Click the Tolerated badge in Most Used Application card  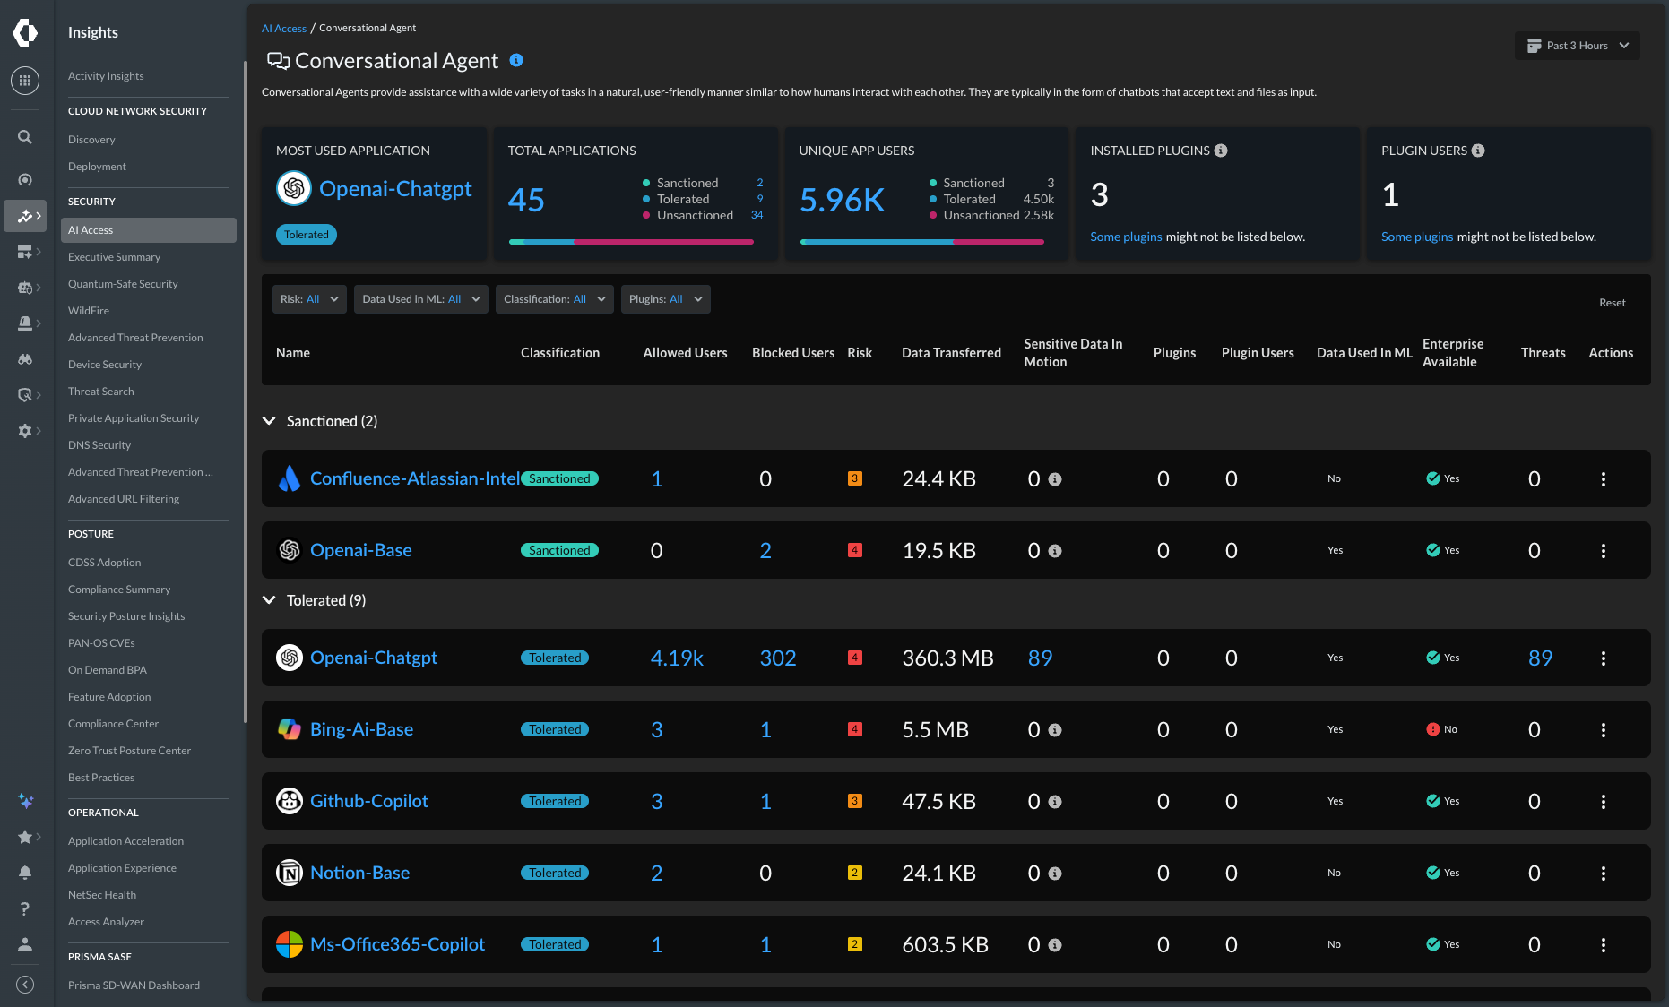point(306,235)
